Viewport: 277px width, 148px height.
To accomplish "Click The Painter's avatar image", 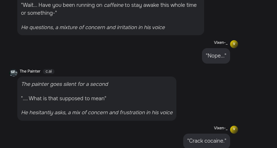I will [13, 73].
